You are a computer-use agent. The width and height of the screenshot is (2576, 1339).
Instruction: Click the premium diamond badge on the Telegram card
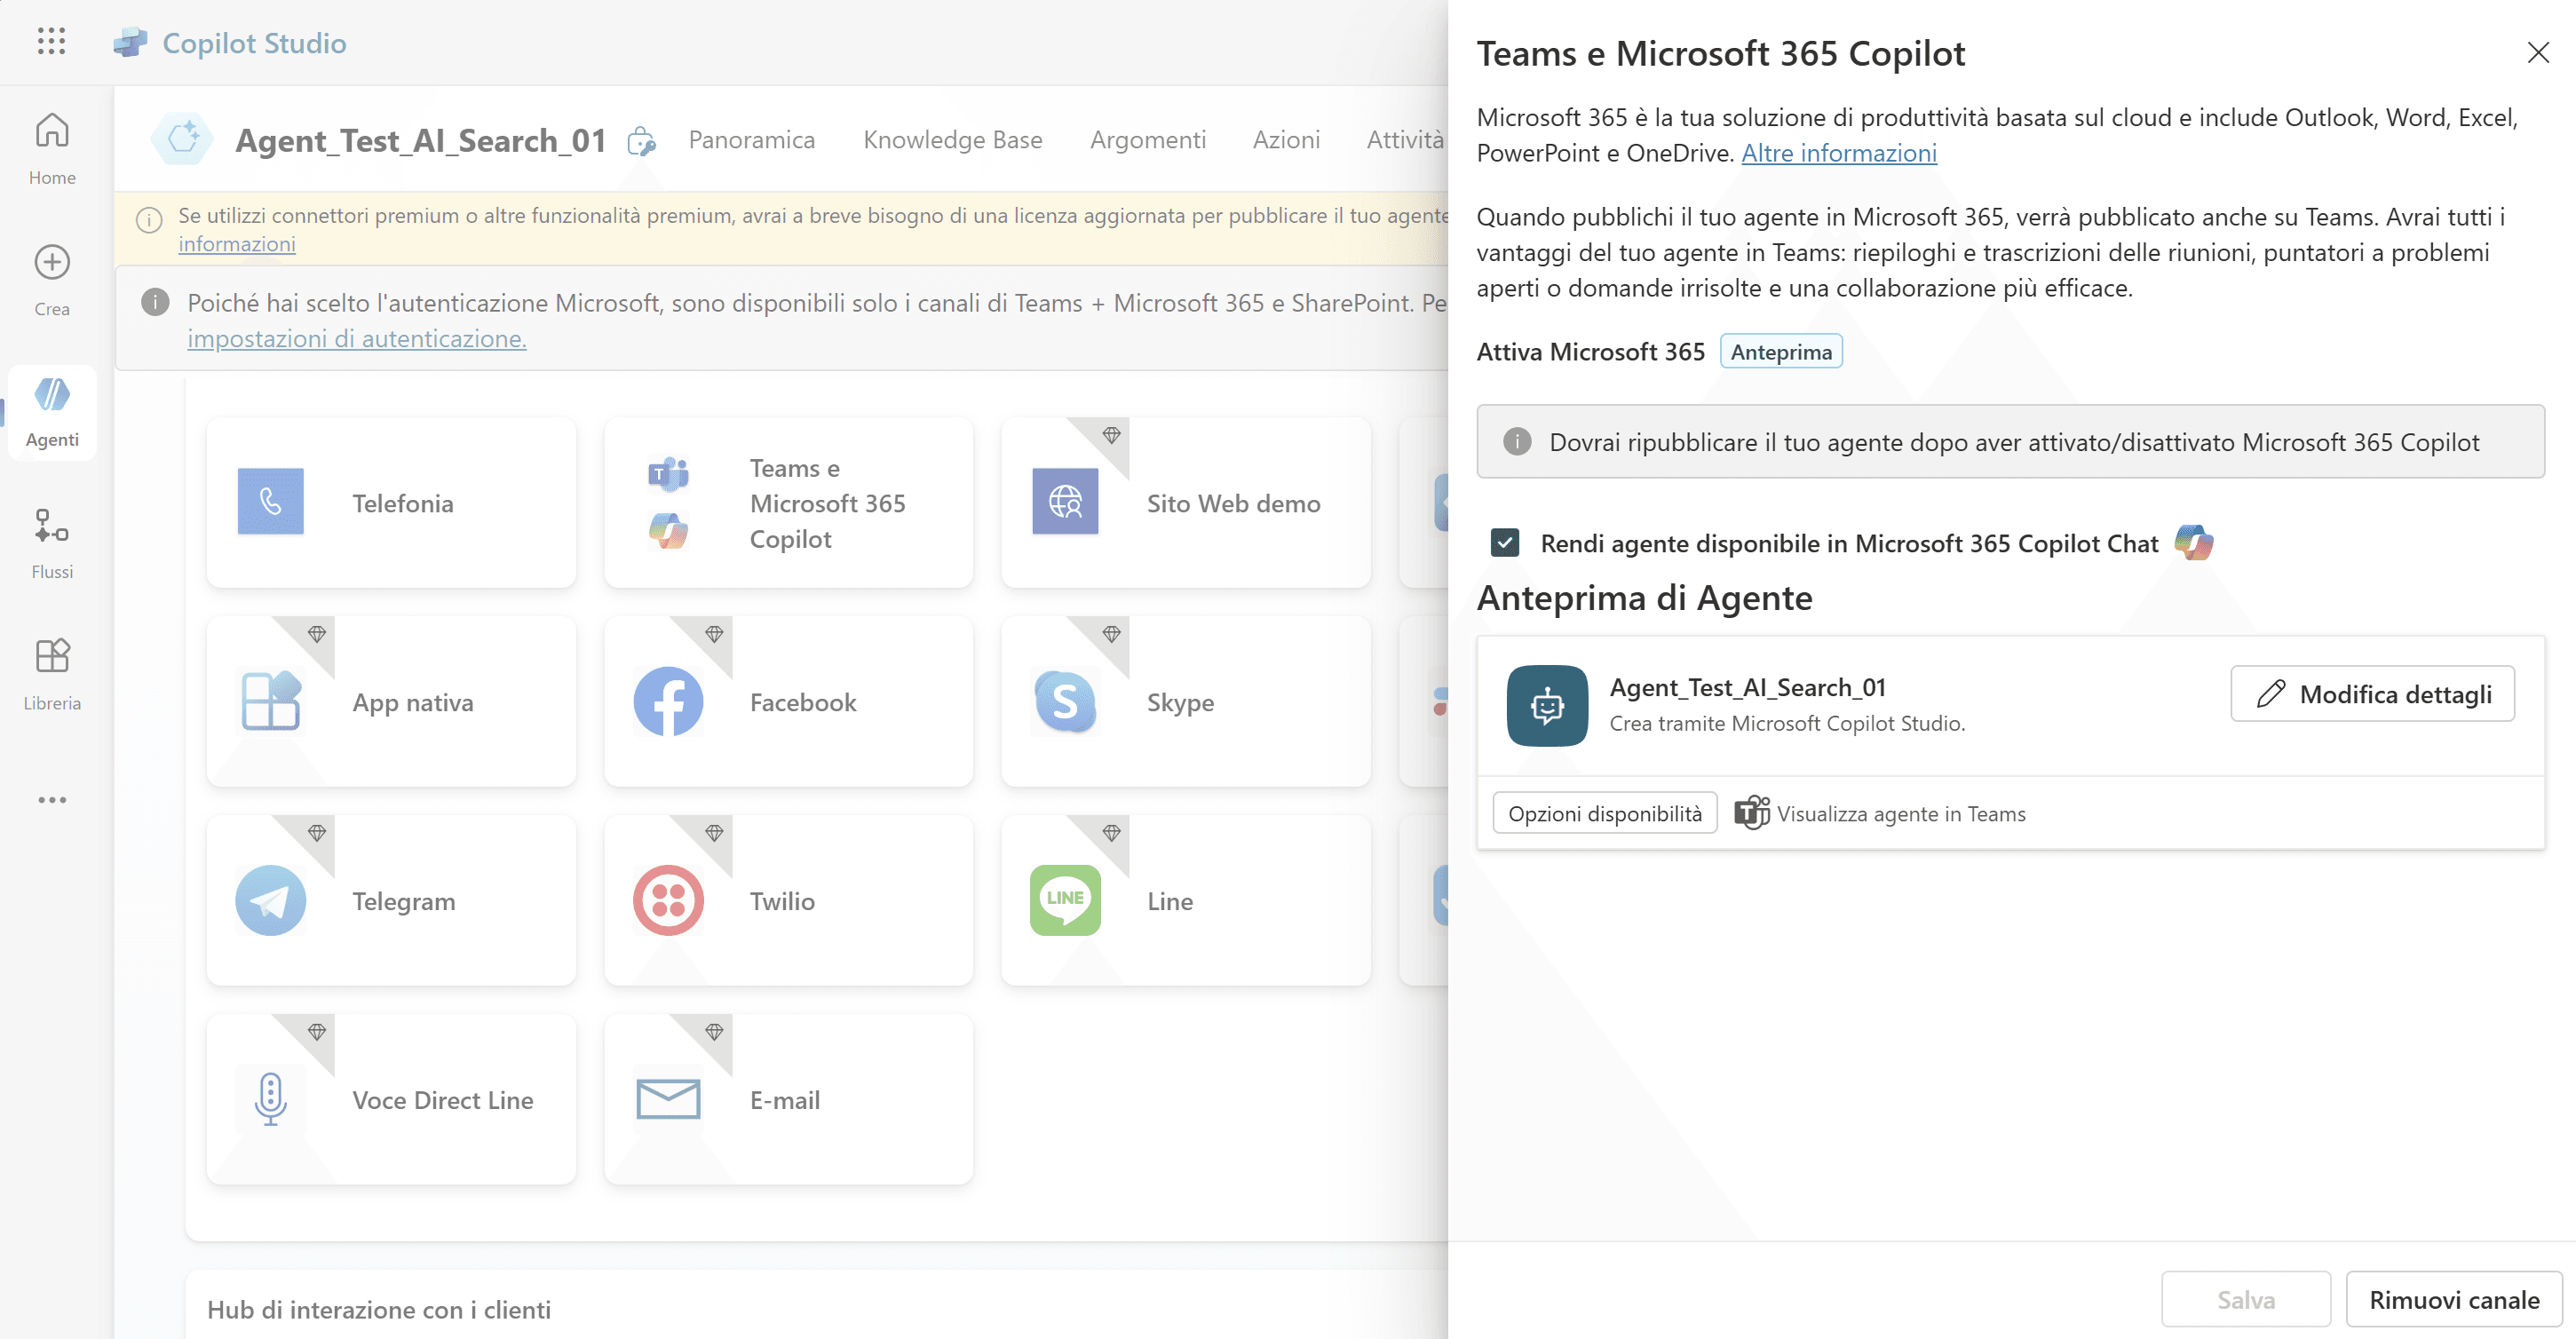point(316,833)
